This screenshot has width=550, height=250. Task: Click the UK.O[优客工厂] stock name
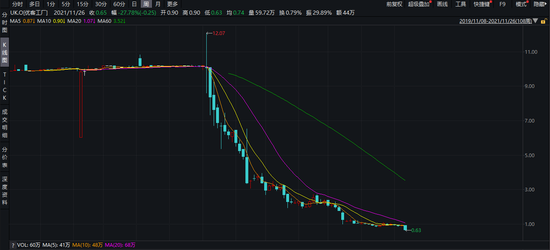(29, 13)
